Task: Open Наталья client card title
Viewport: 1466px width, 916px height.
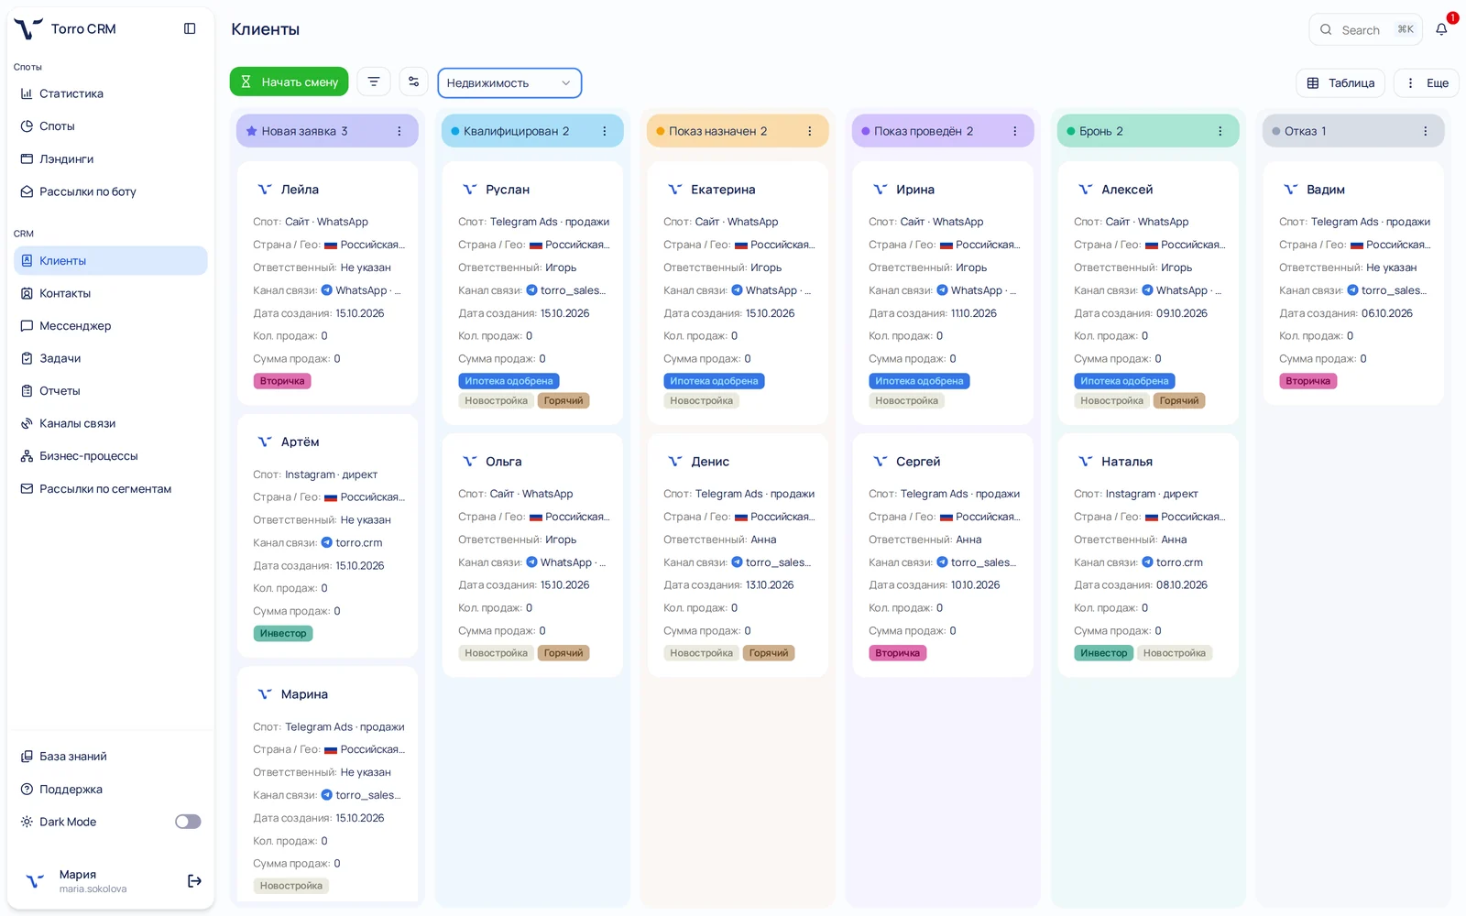Action: [x=1127, y=462]
